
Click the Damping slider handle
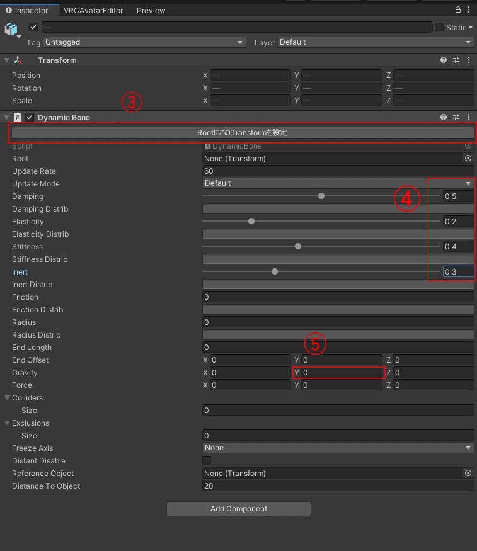[321, 196]
